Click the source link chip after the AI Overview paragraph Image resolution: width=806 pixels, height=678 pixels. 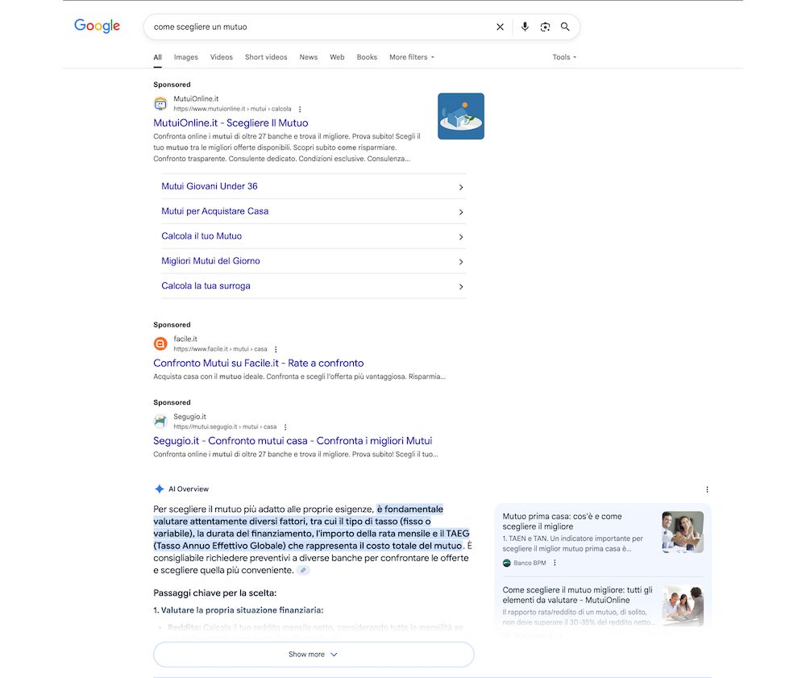[303, 569]
